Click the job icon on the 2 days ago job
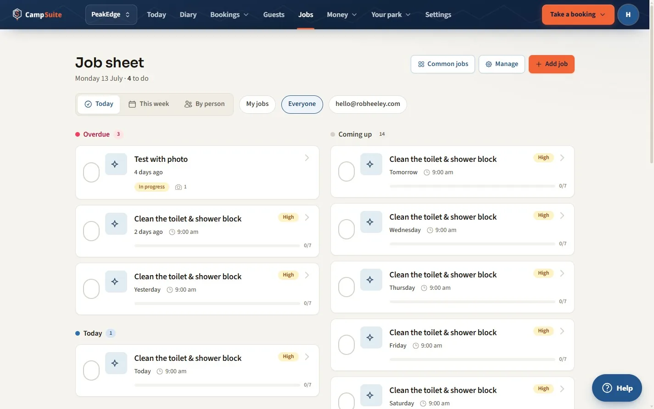 coord(116,224)
